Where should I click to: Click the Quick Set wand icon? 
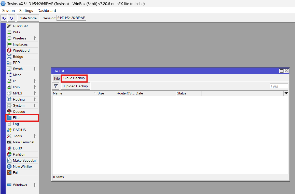click(9, 26)
